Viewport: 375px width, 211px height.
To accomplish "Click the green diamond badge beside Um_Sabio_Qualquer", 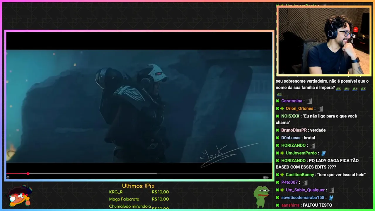I will tap(282, 190).
